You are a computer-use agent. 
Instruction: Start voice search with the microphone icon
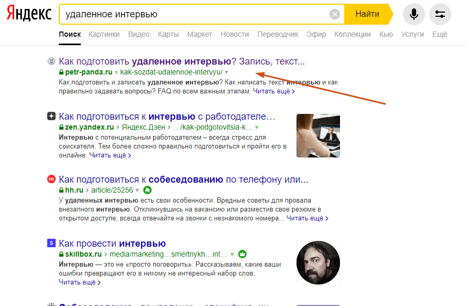click(x=413, y=14)
